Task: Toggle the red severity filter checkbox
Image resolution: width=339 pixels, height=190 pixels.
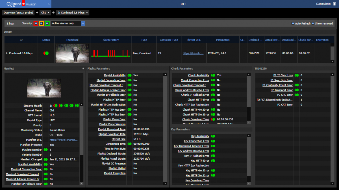Action: (x=36, y=23)
